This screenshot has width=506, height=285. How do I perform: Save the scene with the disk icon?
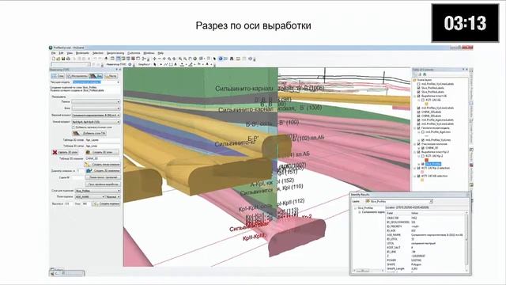click(x=63, y=59)
